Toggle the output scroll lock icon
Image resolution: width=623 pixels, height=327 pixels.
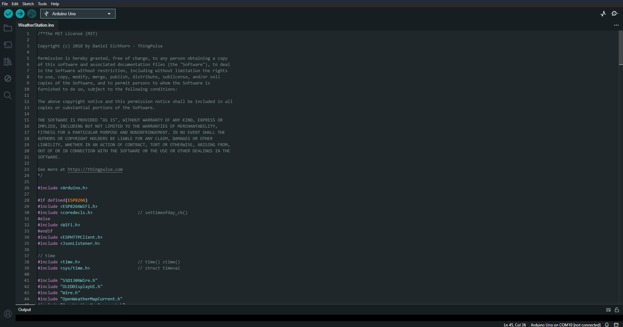pos(617,310)
